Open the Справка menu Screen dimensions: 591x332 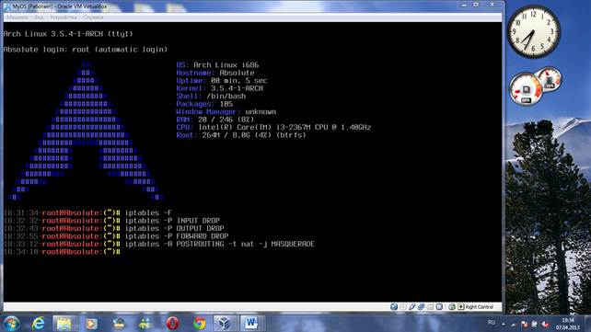coord(93,17)
